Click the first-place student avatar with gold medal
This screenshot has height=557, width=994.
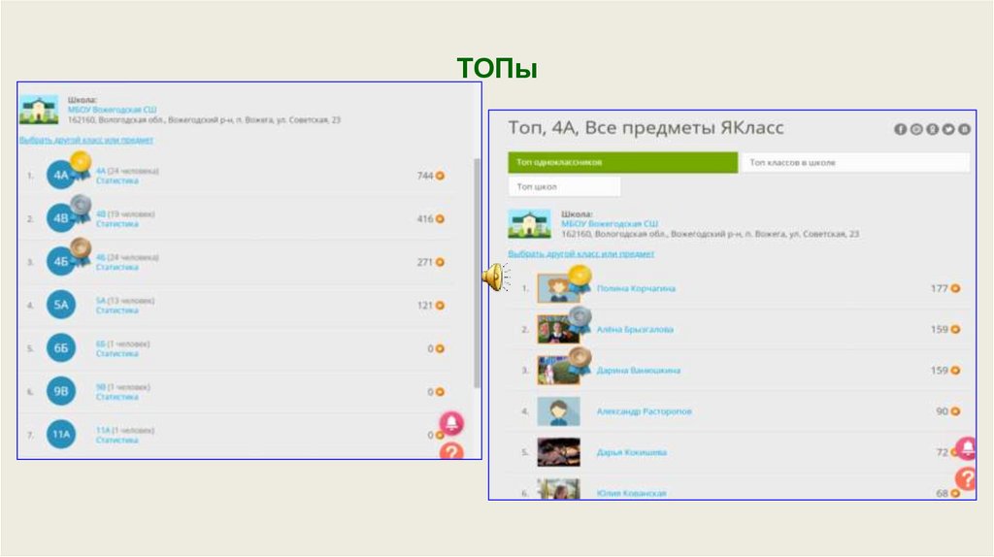(558, 288)
